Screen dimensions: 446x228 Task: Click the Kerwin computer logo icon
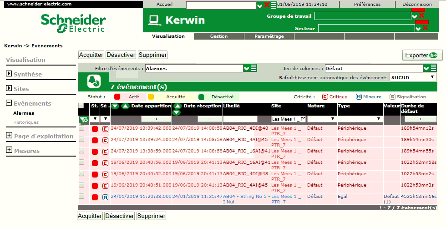(x=153, y=20)
